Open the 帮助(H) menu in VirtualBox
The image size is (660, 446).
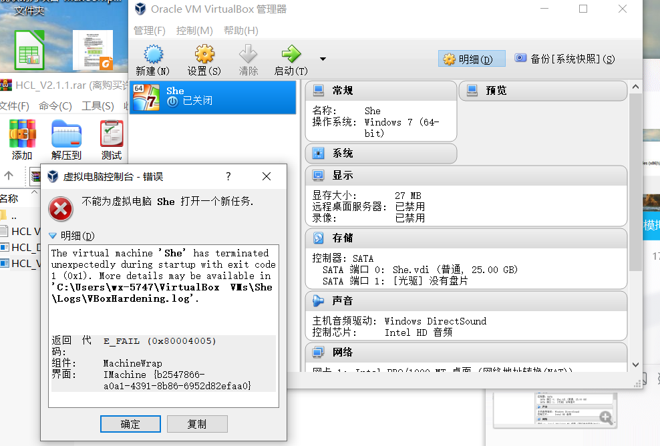[240, 31]
